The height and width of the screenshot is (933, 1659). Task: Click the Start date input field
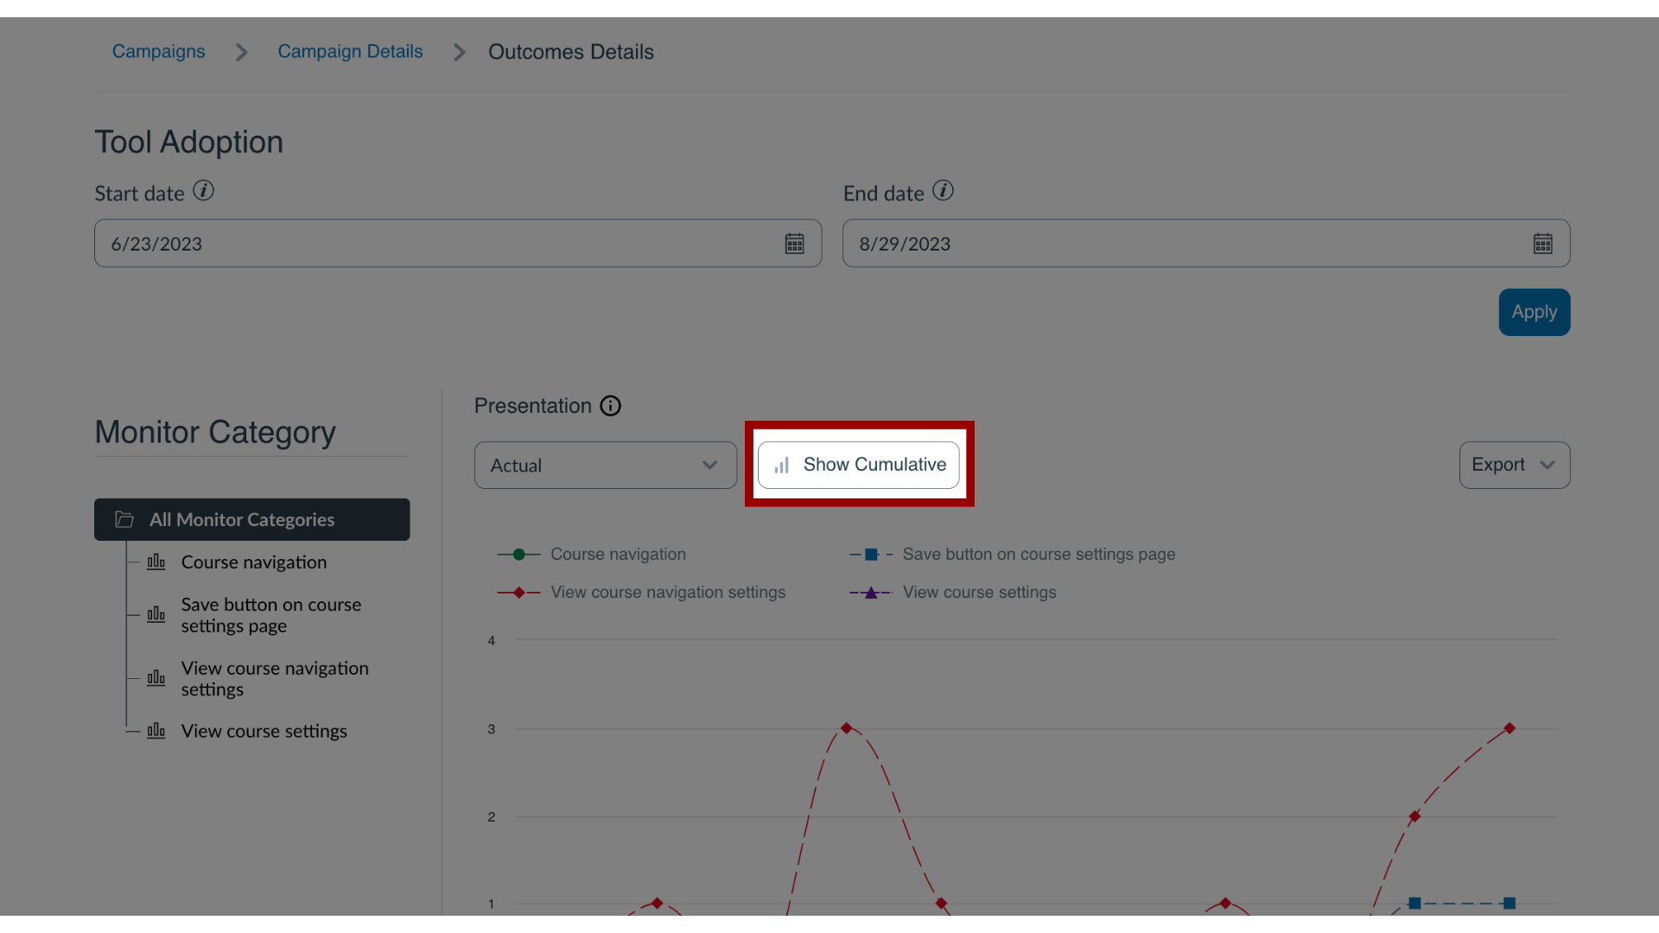point(458,242)
